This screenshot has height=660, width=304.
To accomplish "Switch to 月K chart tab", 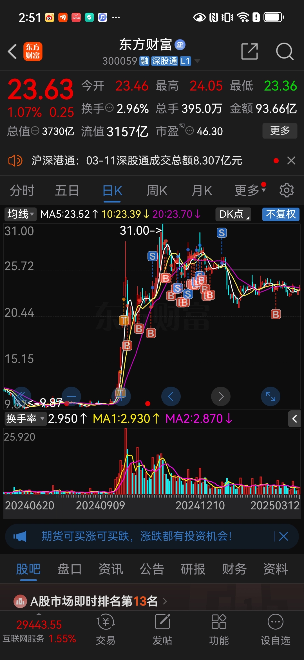I will (202, 191).
